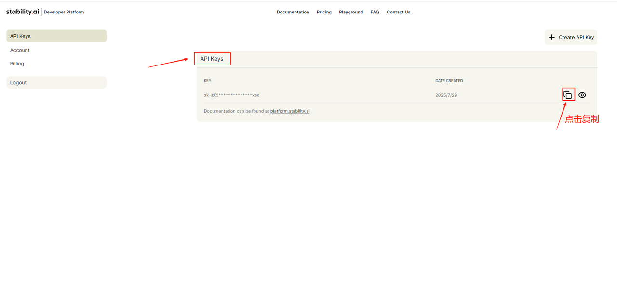The image size is (617, 287).
Task: Select API Keys in the sidebar
Action: pos(56,36)
